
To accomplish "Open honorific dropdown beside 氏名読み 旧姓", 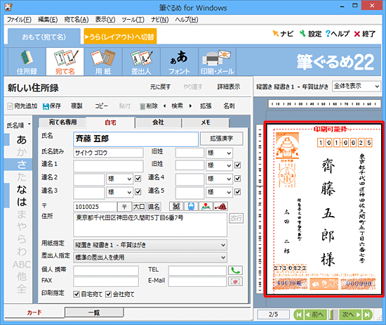I will [220, 153].
